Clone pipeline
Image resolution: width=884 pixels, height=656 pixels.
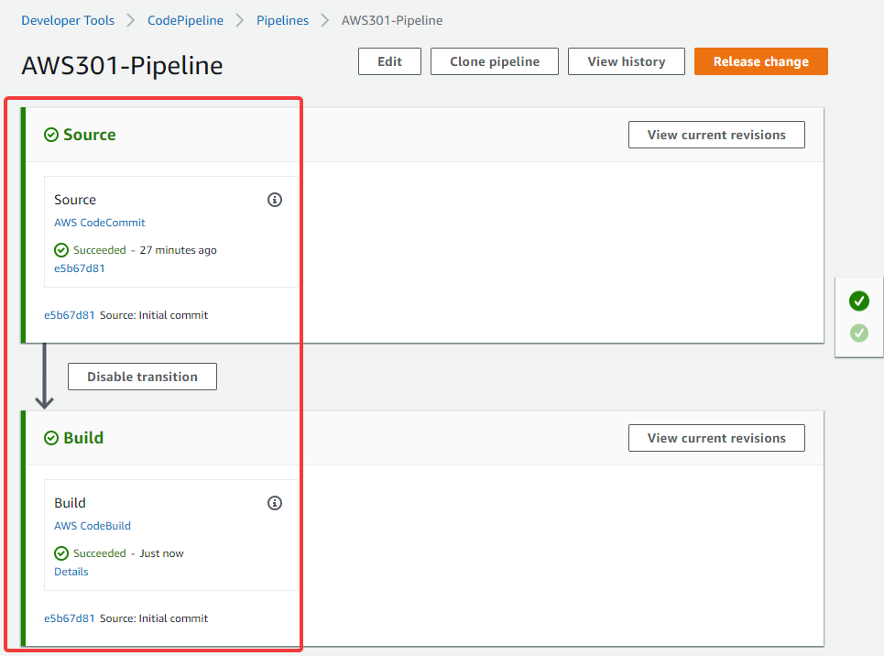coord(495,61)
